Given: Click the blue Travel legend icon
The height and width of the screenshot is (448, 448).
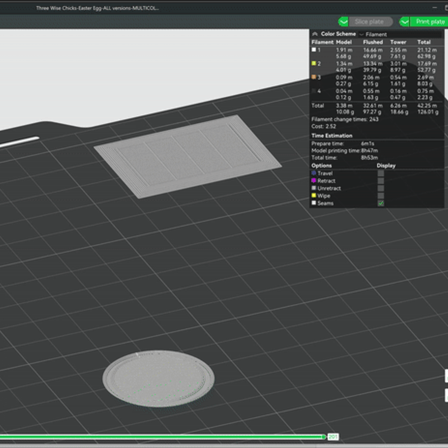Looking at the screenshot, I should tap(314, 173).
